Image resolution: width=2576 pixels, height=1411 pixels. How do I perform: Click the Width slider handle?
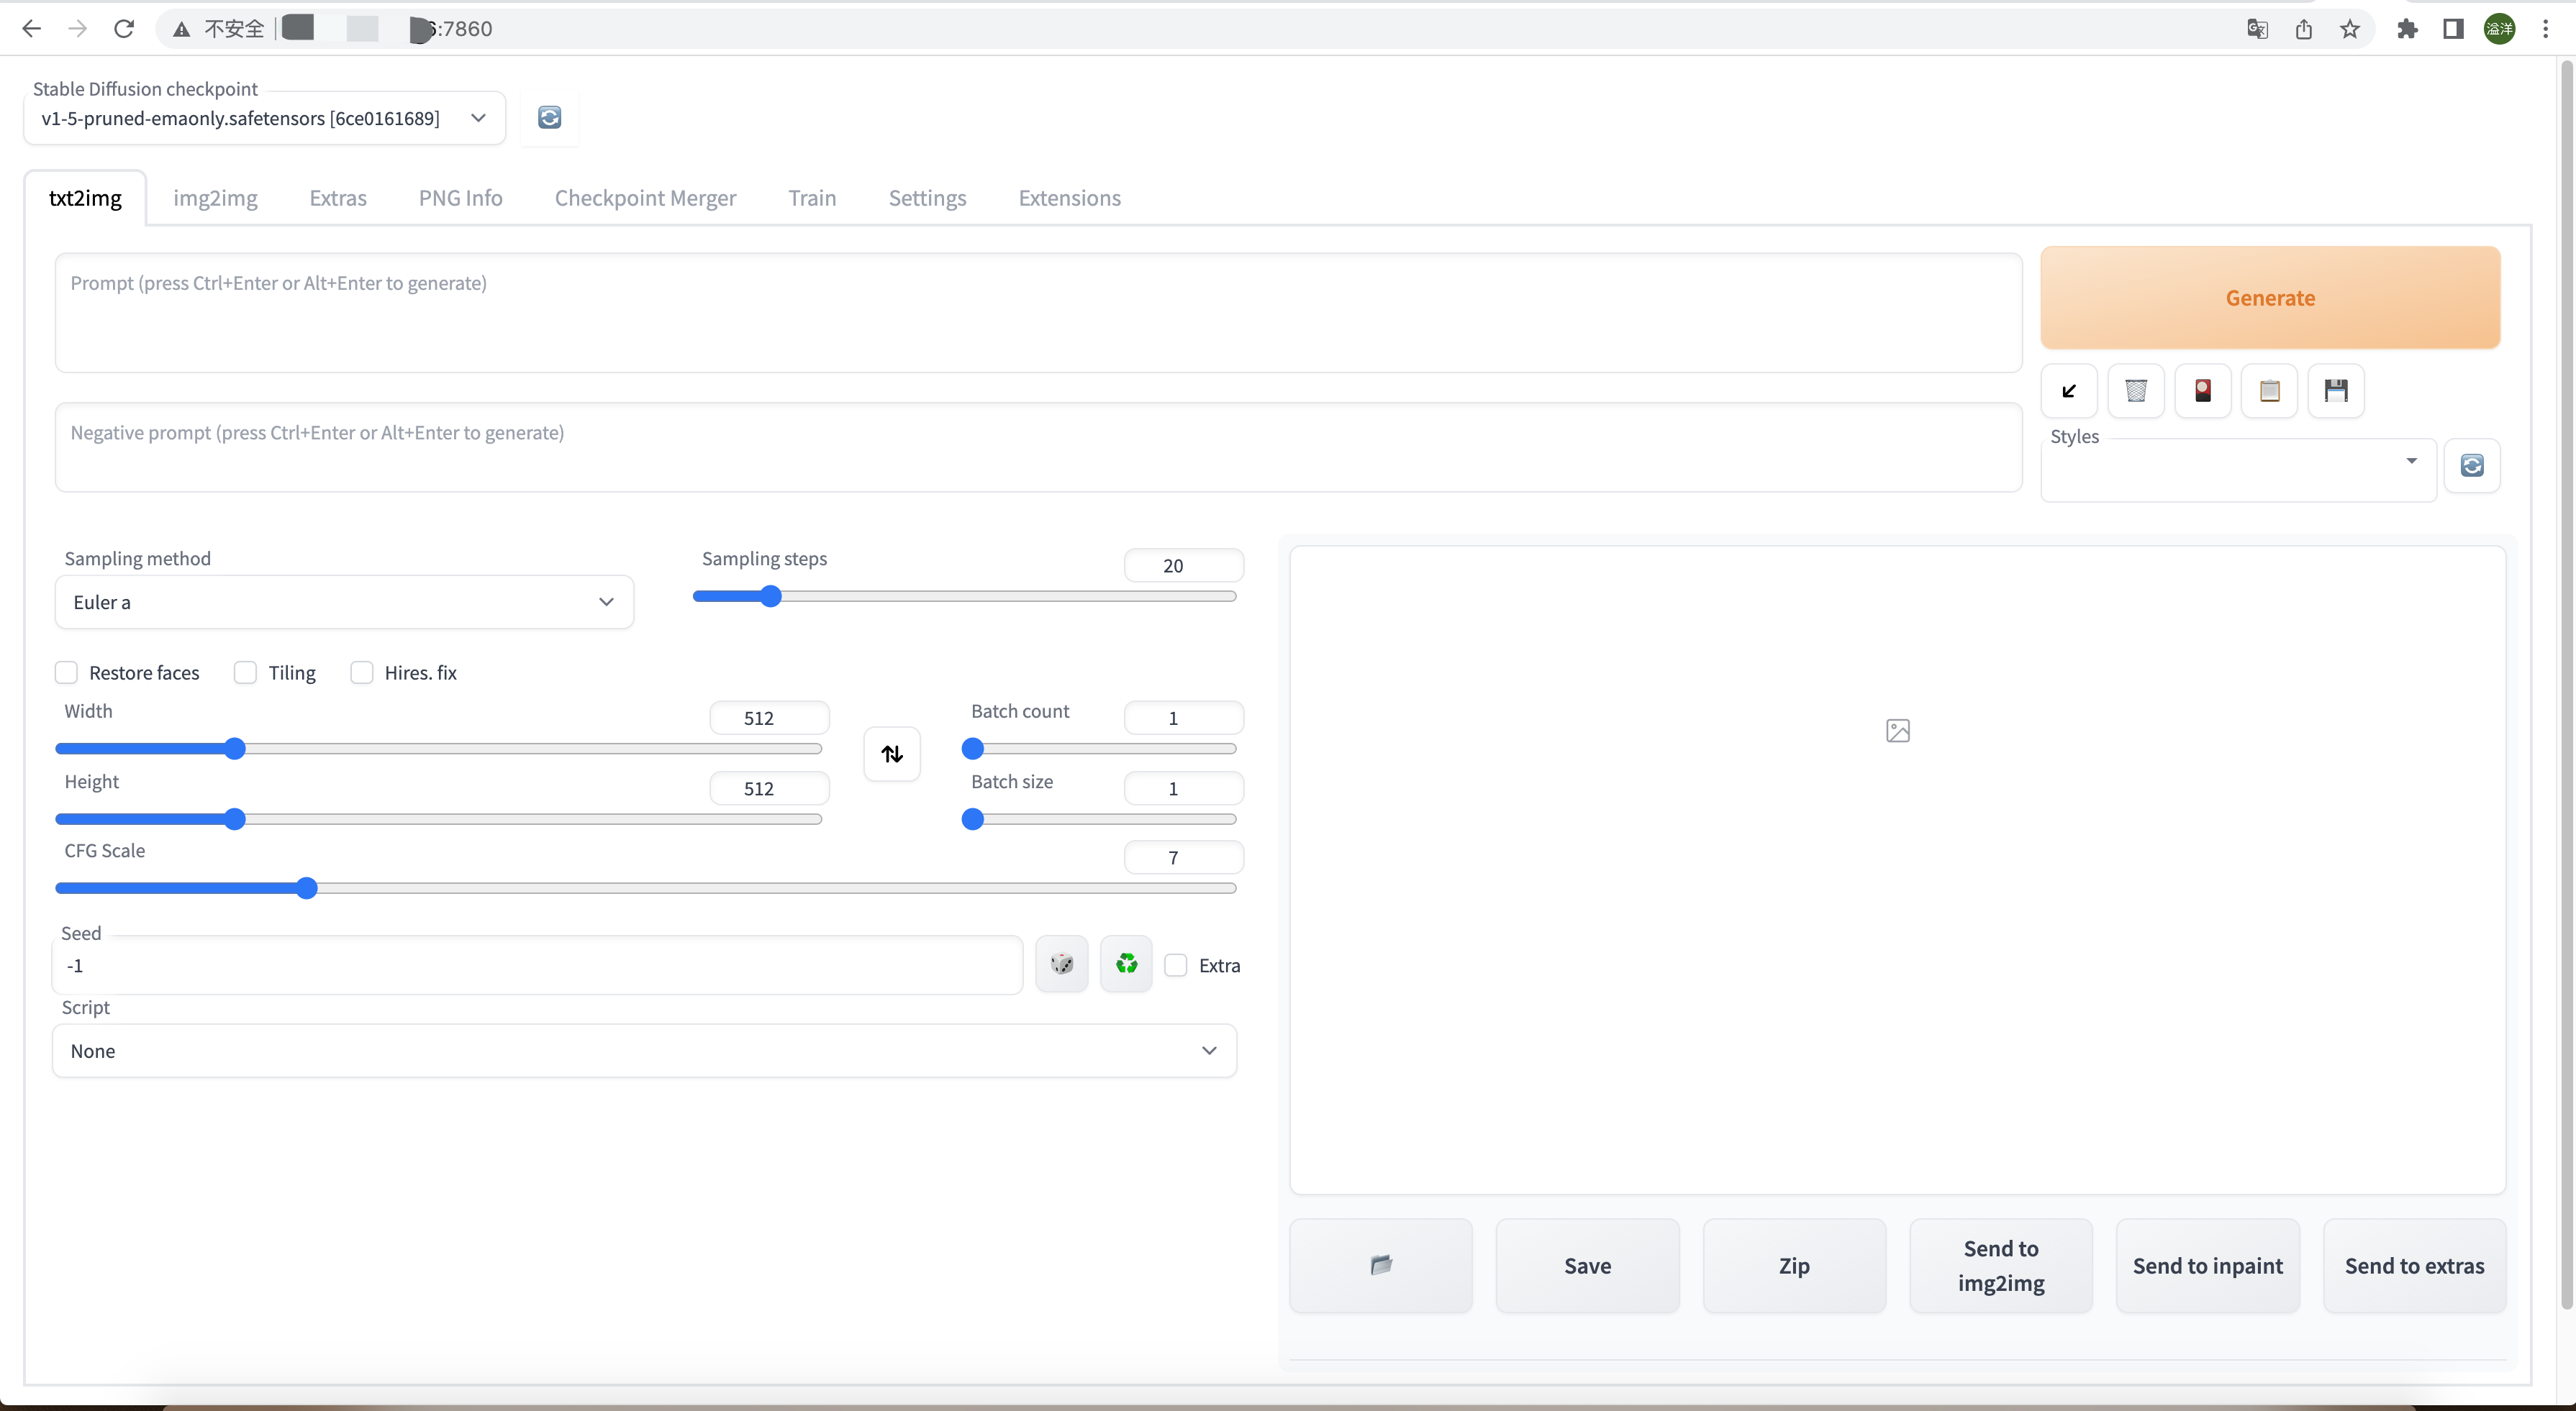point(234,749)
